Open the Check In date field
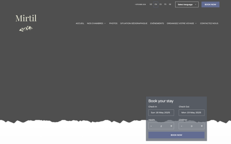 (161, 113)
